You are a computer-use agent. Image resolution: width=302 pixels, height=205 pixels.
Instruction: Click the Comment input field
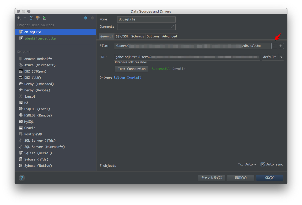click(x=146, y=27)
